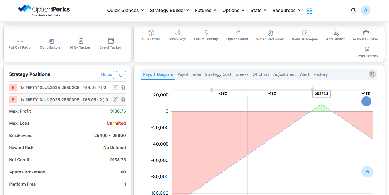389x195 pixels.
Task: Switch to the Greeks tab
Action: click(242, 74)
